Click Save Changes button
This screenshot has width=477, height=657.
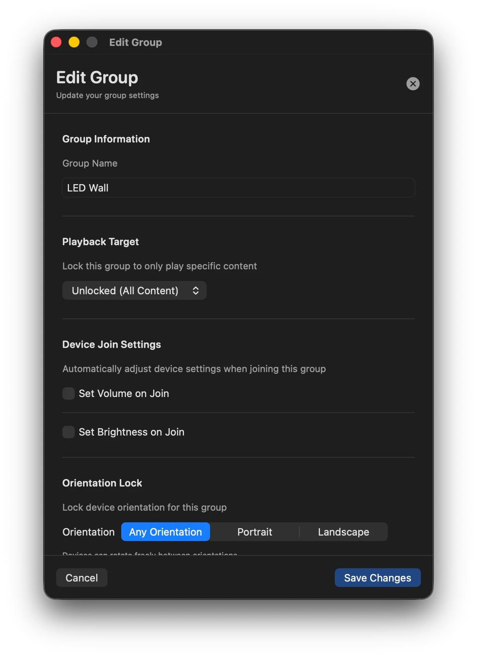coord(378,578)
